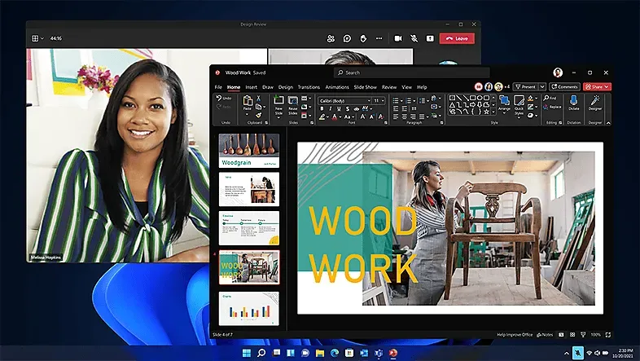Open Slide Sorter view from the status bar
Image resolution: width=640 pixels, height=361 pixels.
572,334
